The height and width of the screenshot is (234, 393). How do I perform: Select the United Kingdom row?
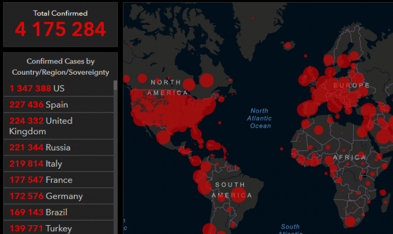[x=59, y=126]
